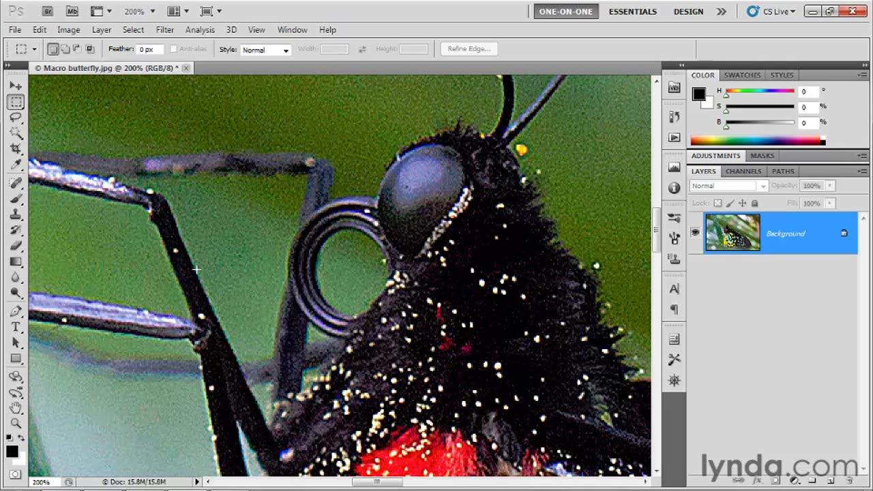Switch to the Channels tab

pyautogui.click(x=743, y=171)
